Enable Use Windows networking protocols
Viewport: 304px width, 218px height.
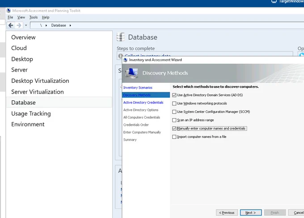click(x=174, y=103)
